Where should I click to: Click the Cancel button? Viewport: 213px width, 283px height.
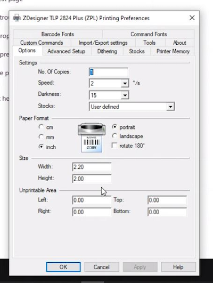(x=102, y=267)
